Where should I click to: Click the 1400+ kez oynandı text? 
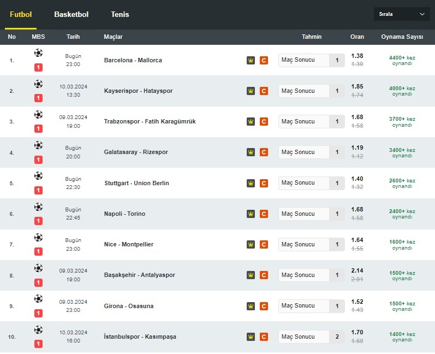[x=402, y=337]
